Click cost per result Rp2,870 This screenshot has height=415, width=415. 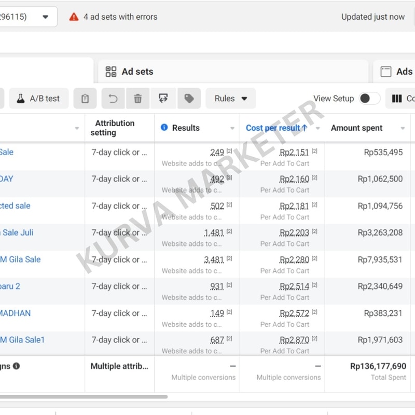[294, 340]
